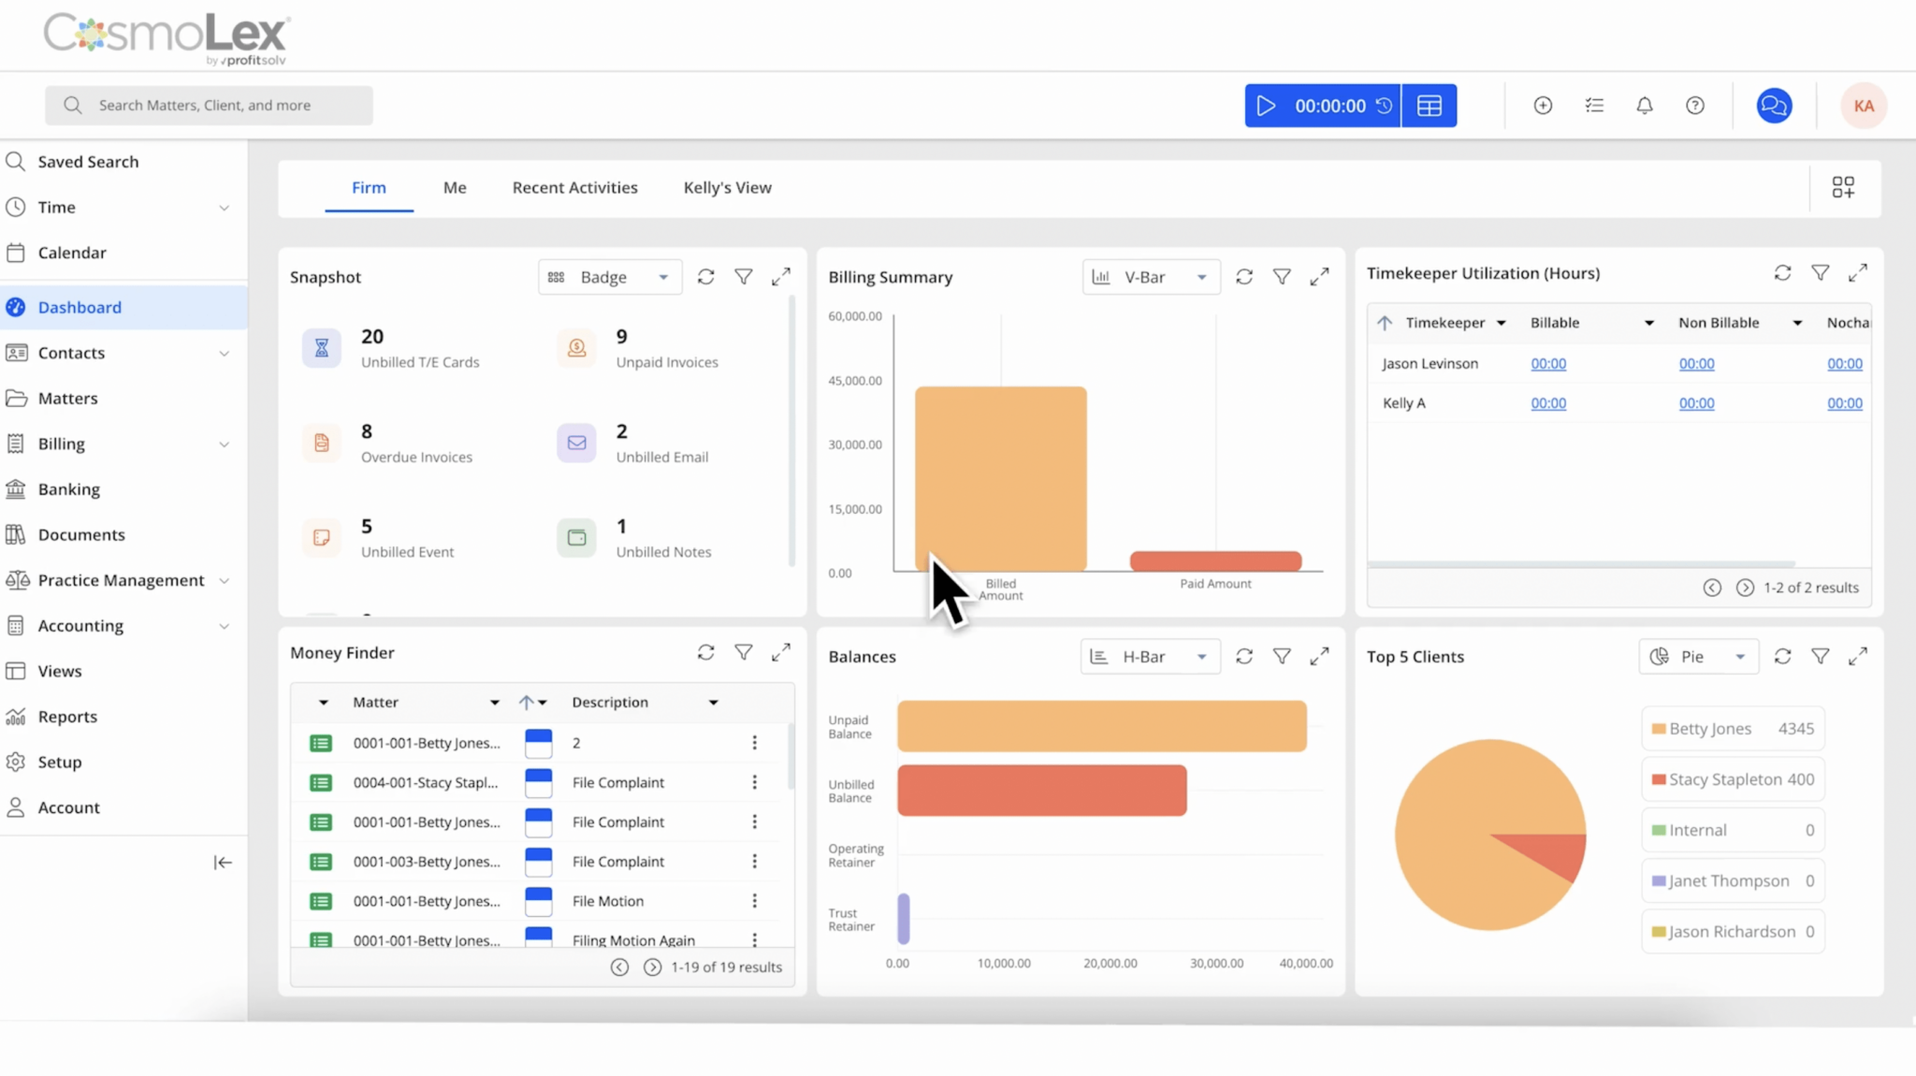This screenshot has height=1076, width=1916.
Task: Open the timesheet grid icon beside timer
Action: pyautogui.click(x=1430, y=106)
